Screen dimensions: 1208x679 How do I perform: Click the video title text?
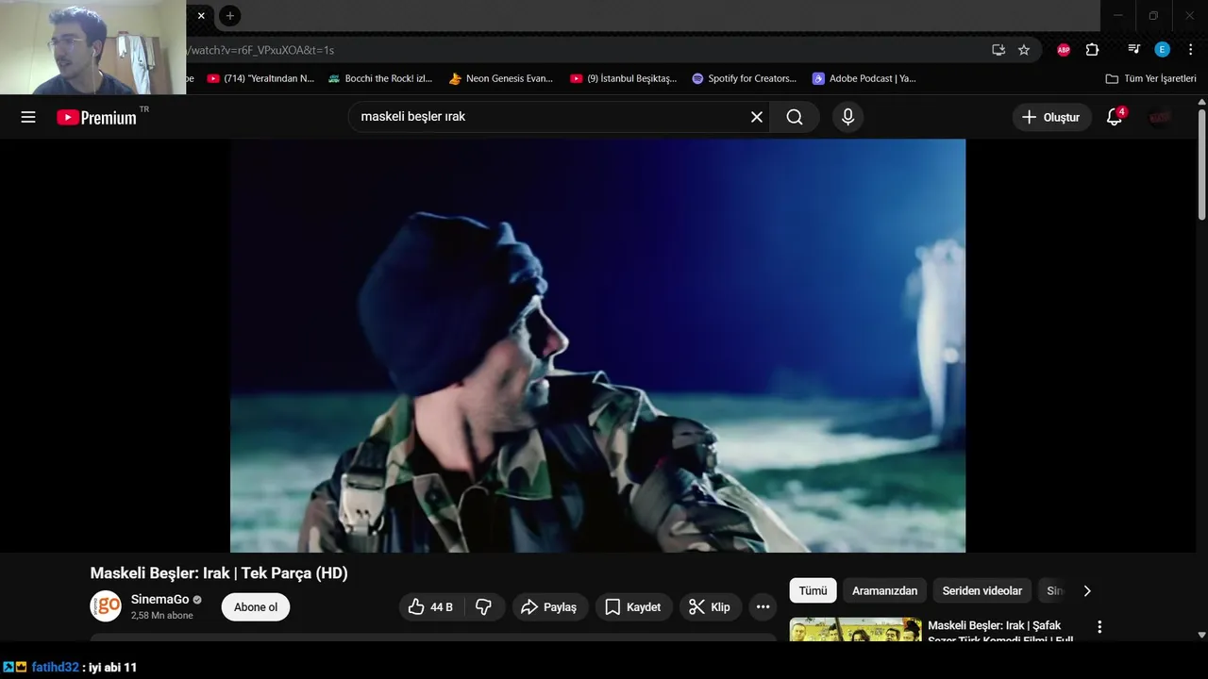pos(219,573)
